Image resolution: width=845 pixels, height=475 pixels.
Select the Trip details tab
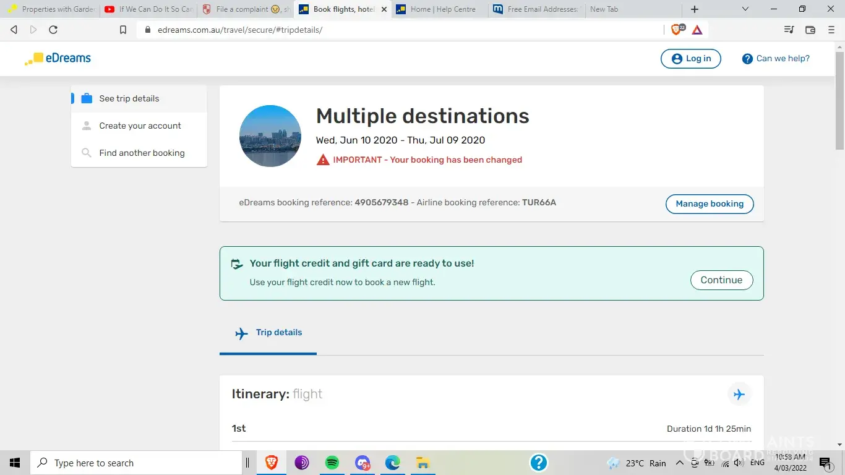(x=268, y=333)
